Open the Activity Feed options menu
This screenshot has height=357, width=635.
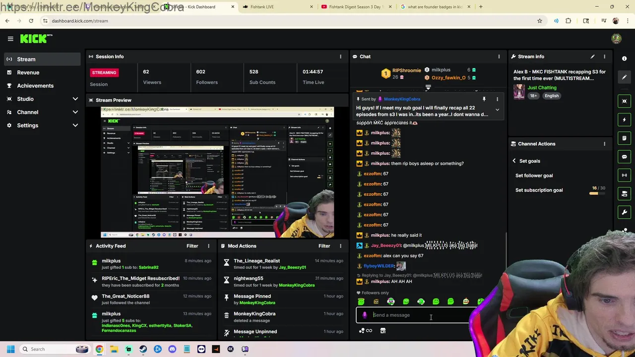pos(208,246)
